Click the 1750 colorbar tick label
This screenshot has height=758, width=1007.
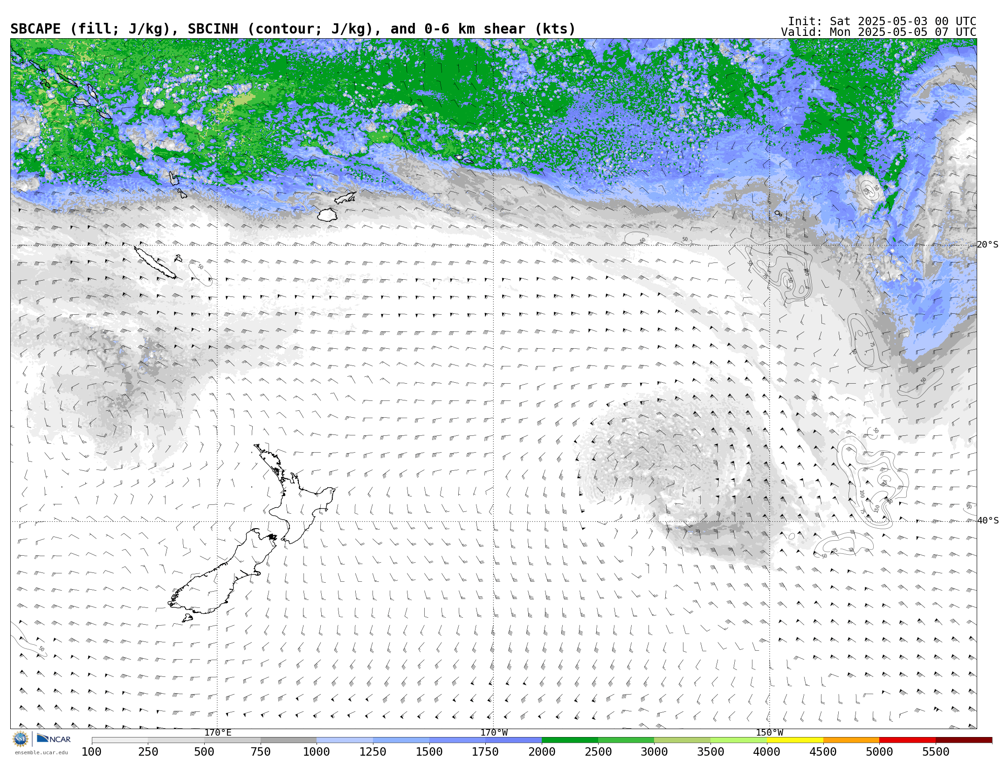[485, 752]
